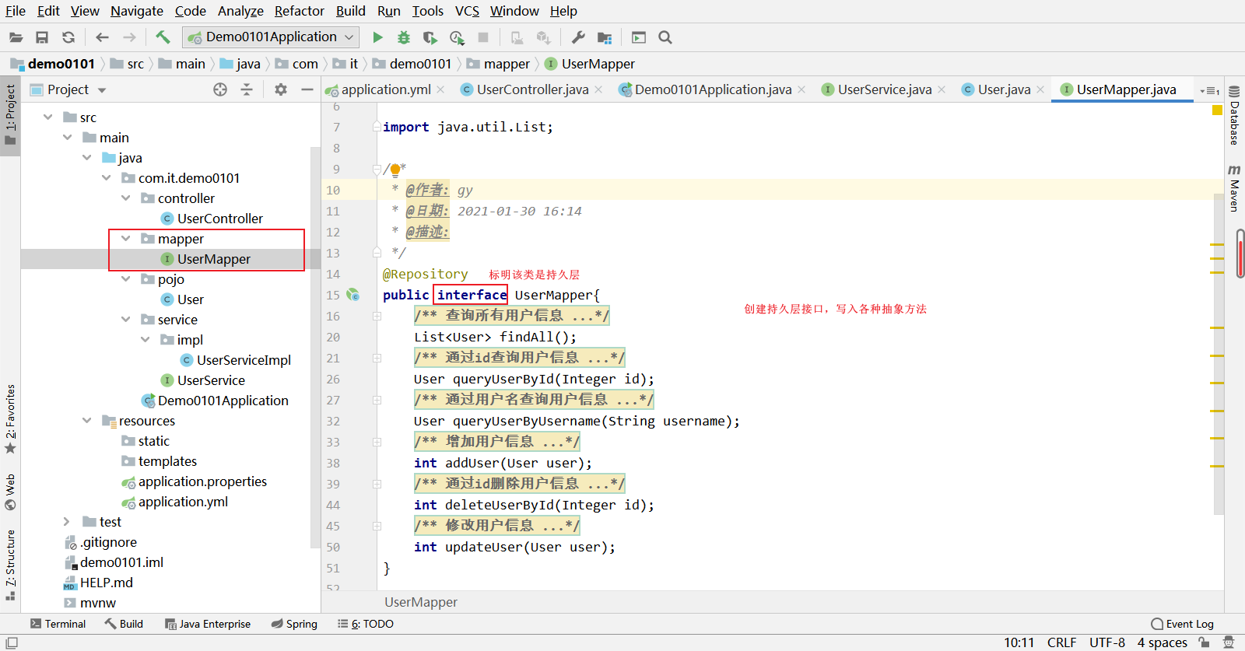Run Demo0101Application with the green play icon
Screen dimensions: 1245x651
[377, 37]
